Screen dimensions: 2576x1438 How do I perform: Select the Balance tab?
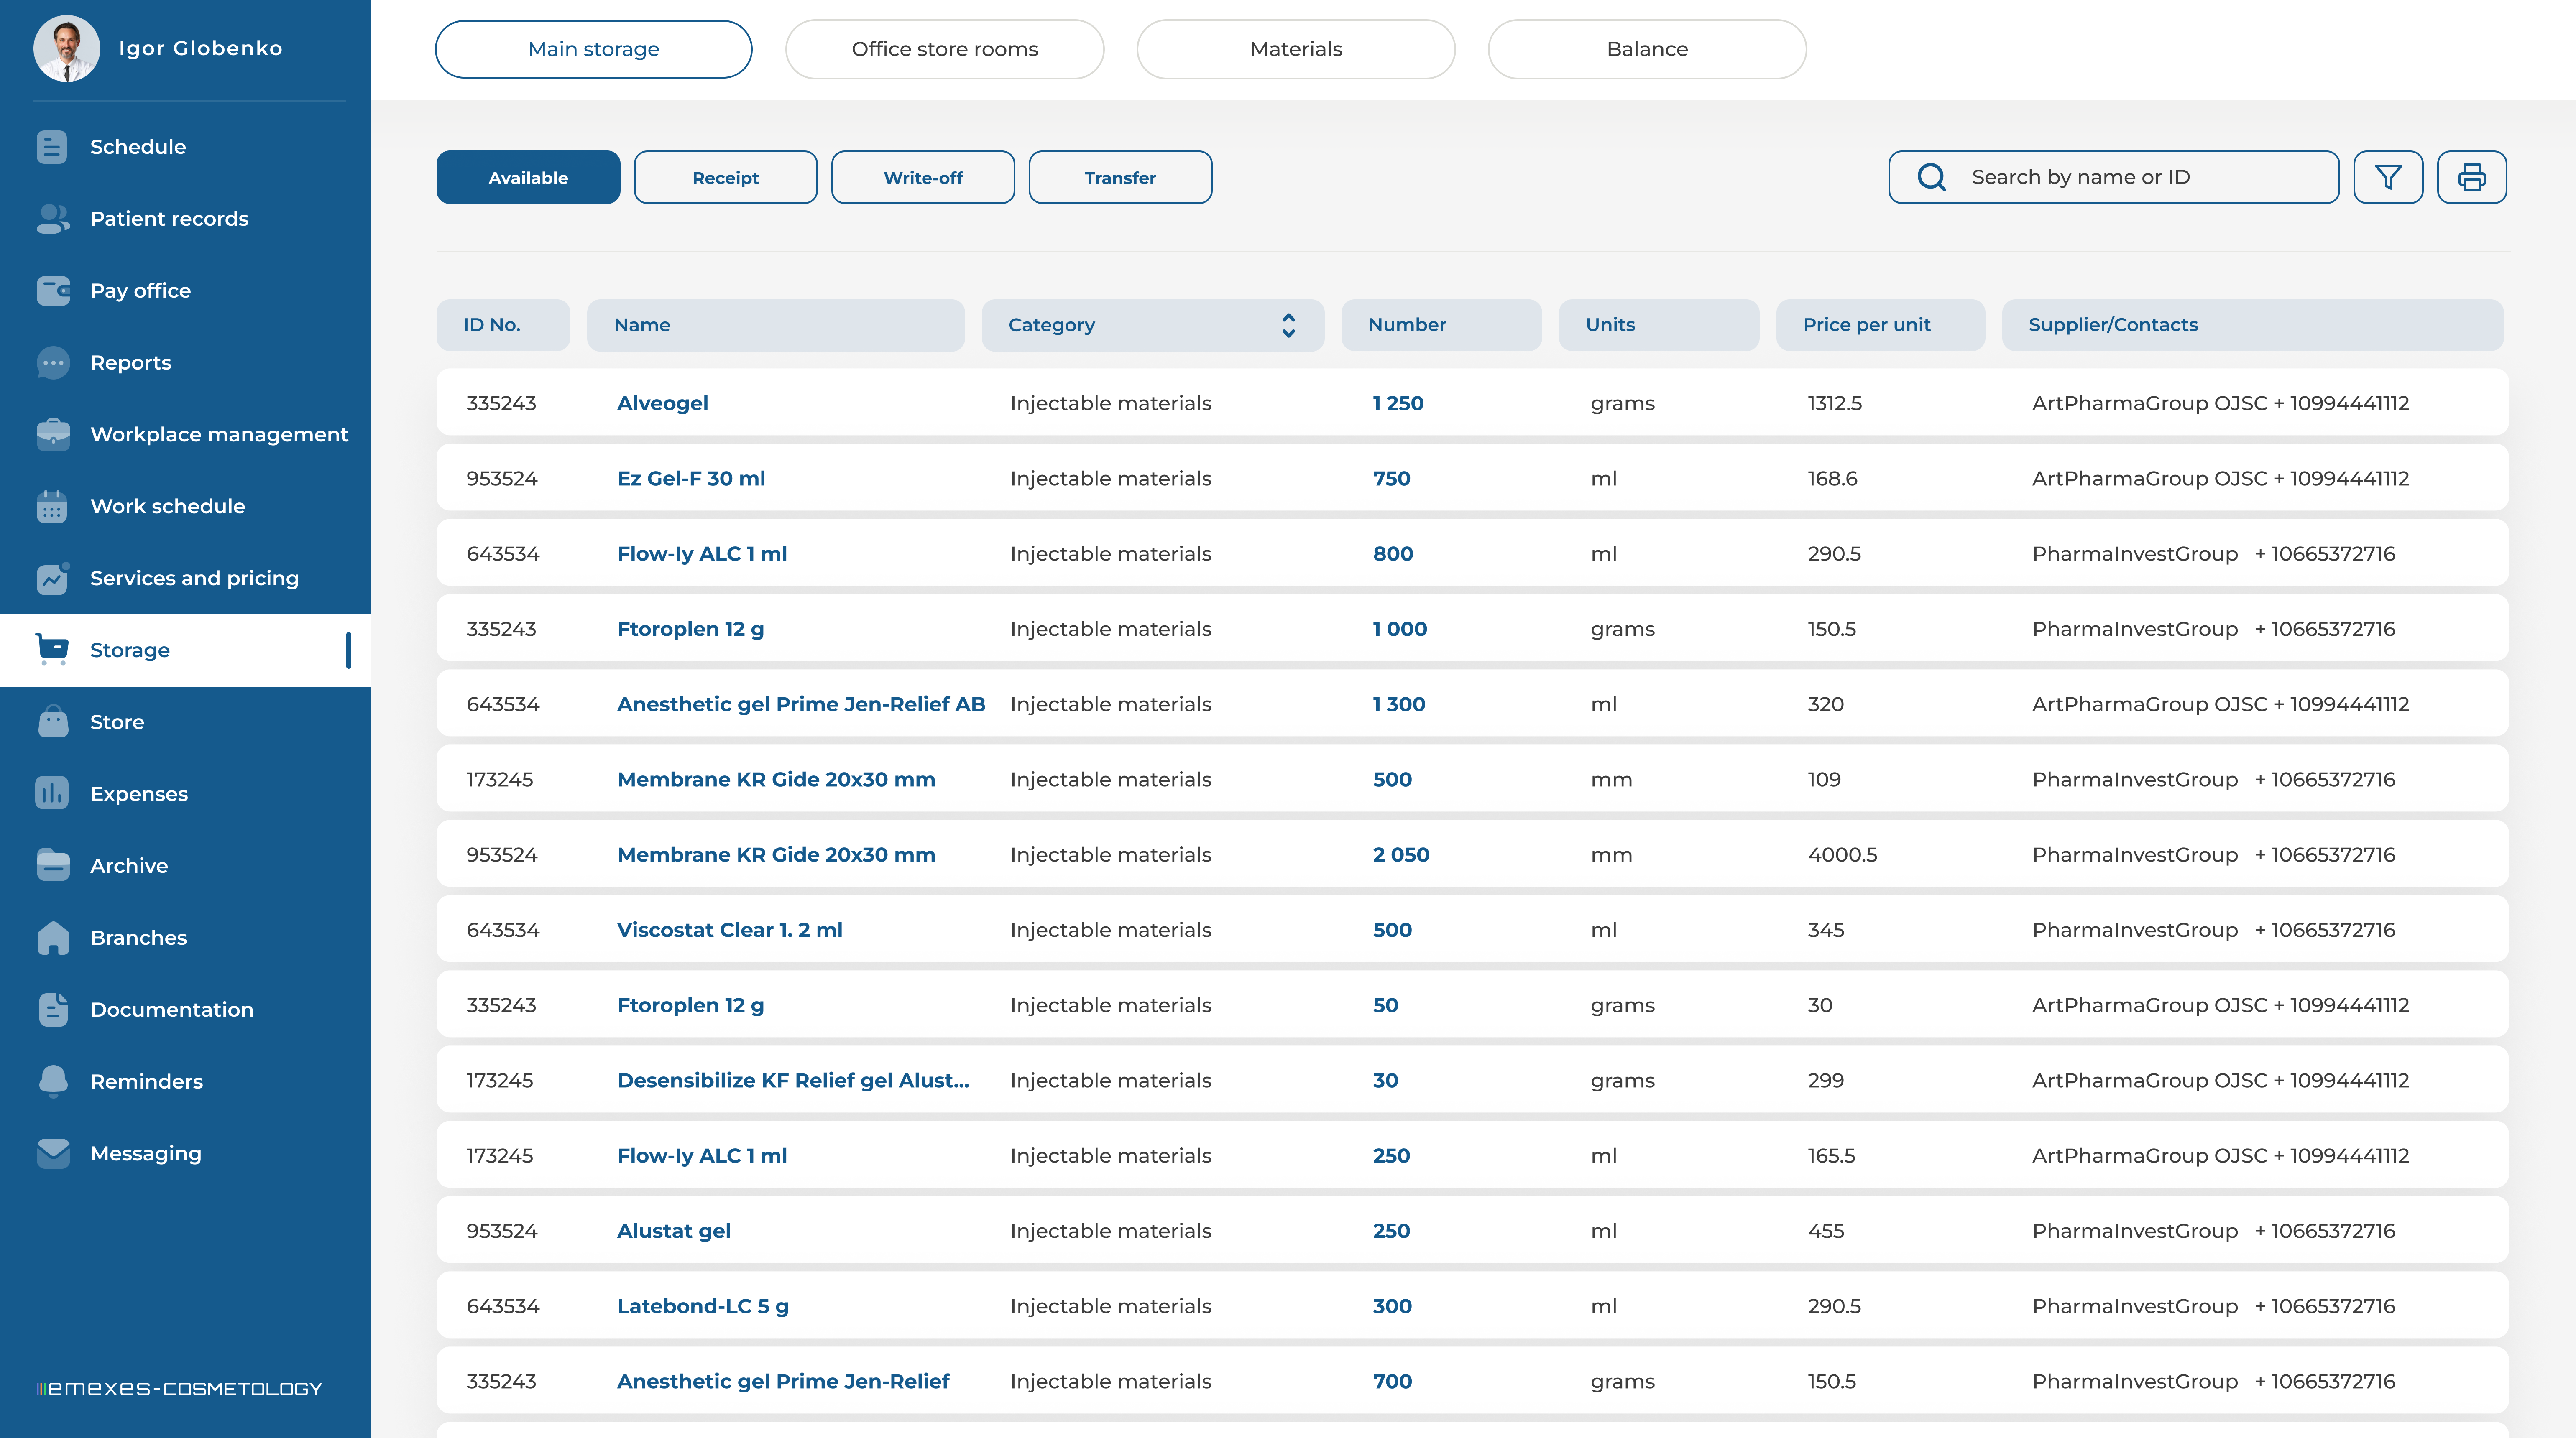tap(1646, 49)
